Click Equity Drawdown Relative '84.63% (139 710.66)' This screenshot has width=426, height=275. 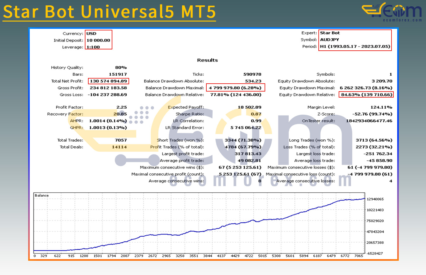coord(367,95)
